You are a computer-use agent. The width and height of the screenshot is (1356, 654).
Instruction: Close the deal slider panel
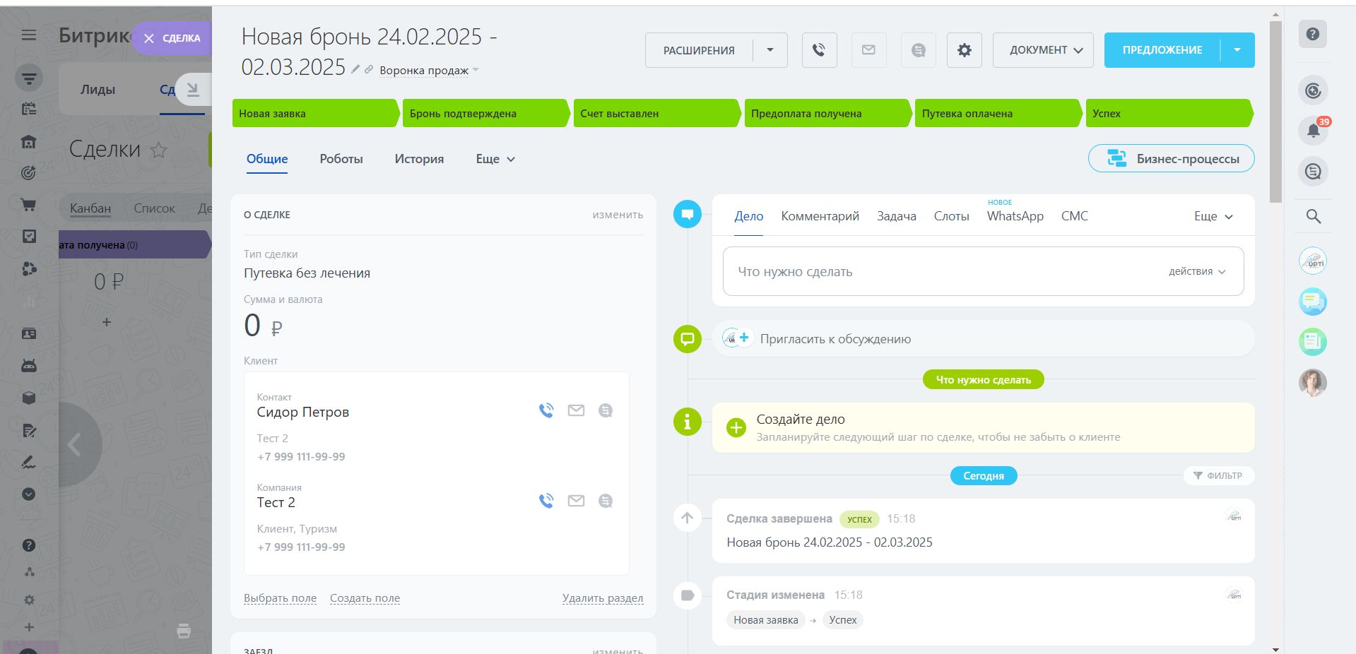(170, 38)
